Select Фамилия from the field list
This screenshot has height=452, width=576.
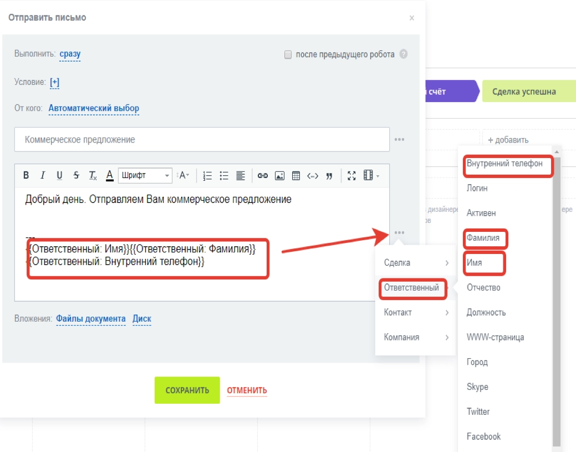pyautogui.click(x=483, y=238)
